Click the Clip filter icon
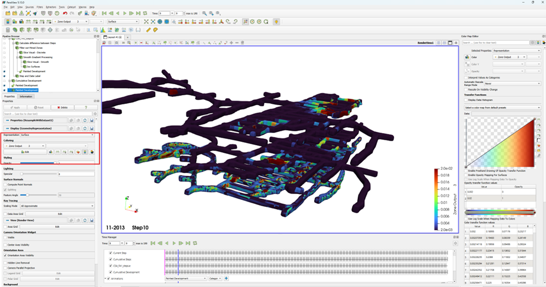The width and height of the screenshot is (546, 287). click(x=22, y=30)
